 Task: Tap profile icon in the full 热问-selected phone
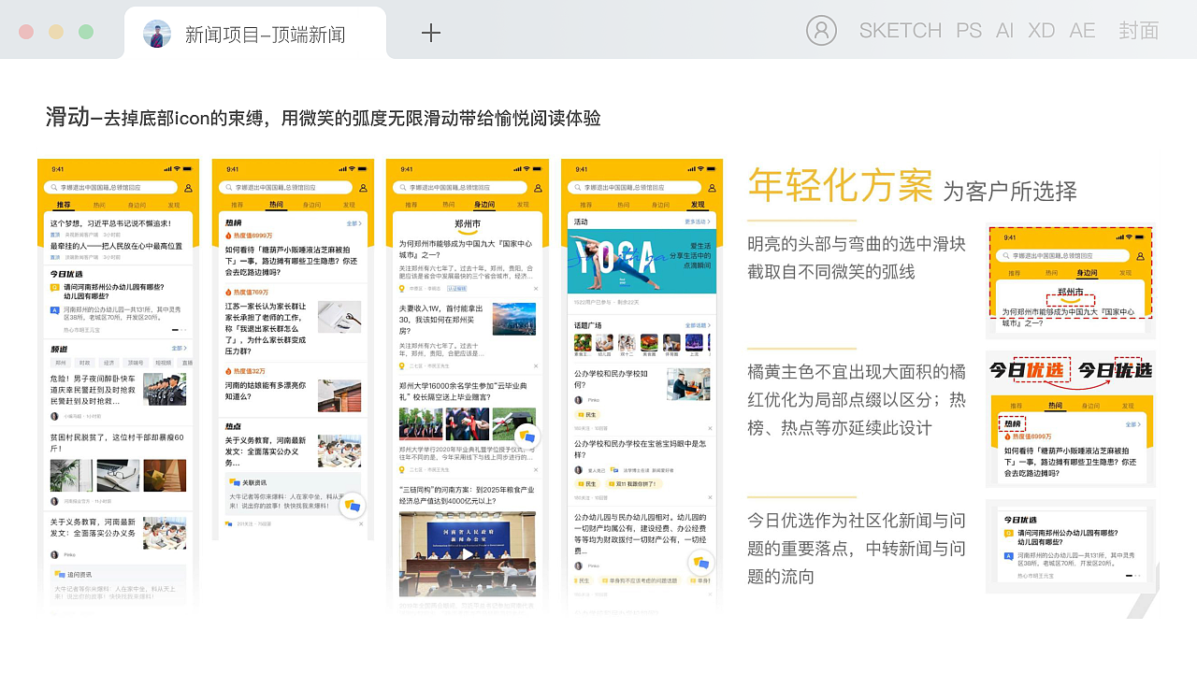[363, 188]
